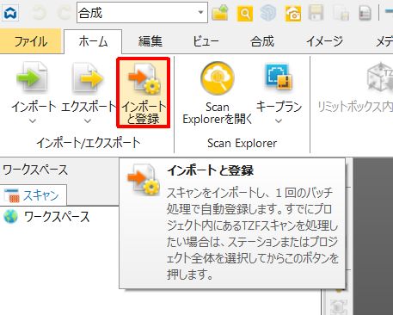Click the floppy disk save icon
393x315 pixels.
pos(316,13)
